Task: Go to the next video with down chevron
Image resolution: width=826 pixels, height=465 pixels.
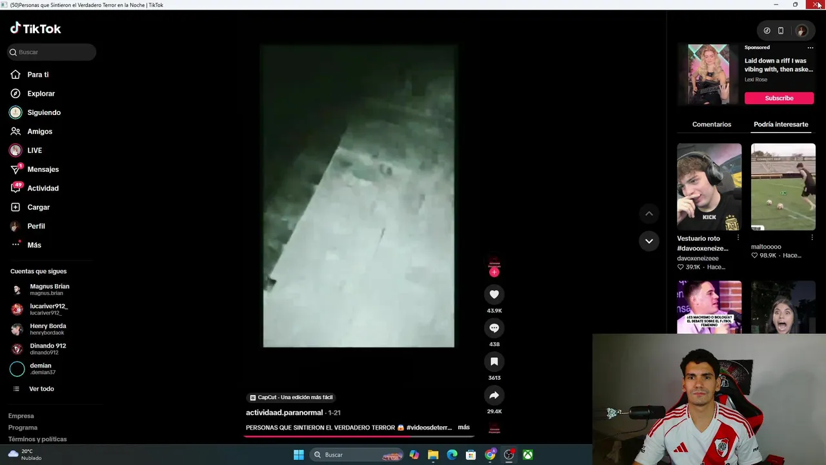Action: coord(649,241)
